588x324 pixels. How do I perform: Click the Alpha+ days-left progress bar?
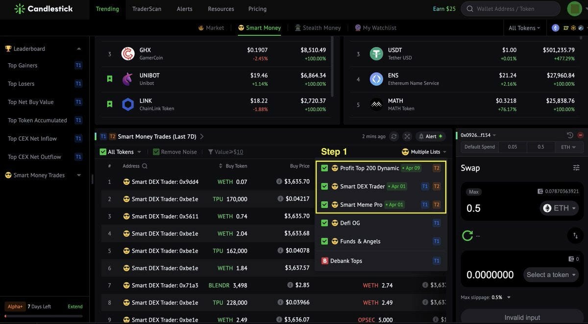[44, 317]
